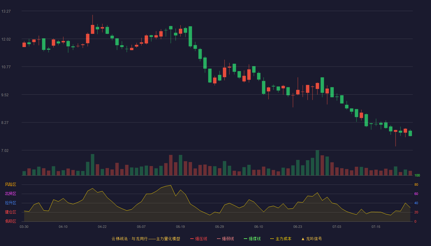Toggle the yellow dashed 主力成本 legend marker
This screenshot has width=431, height=246.
tap(272, 239)
